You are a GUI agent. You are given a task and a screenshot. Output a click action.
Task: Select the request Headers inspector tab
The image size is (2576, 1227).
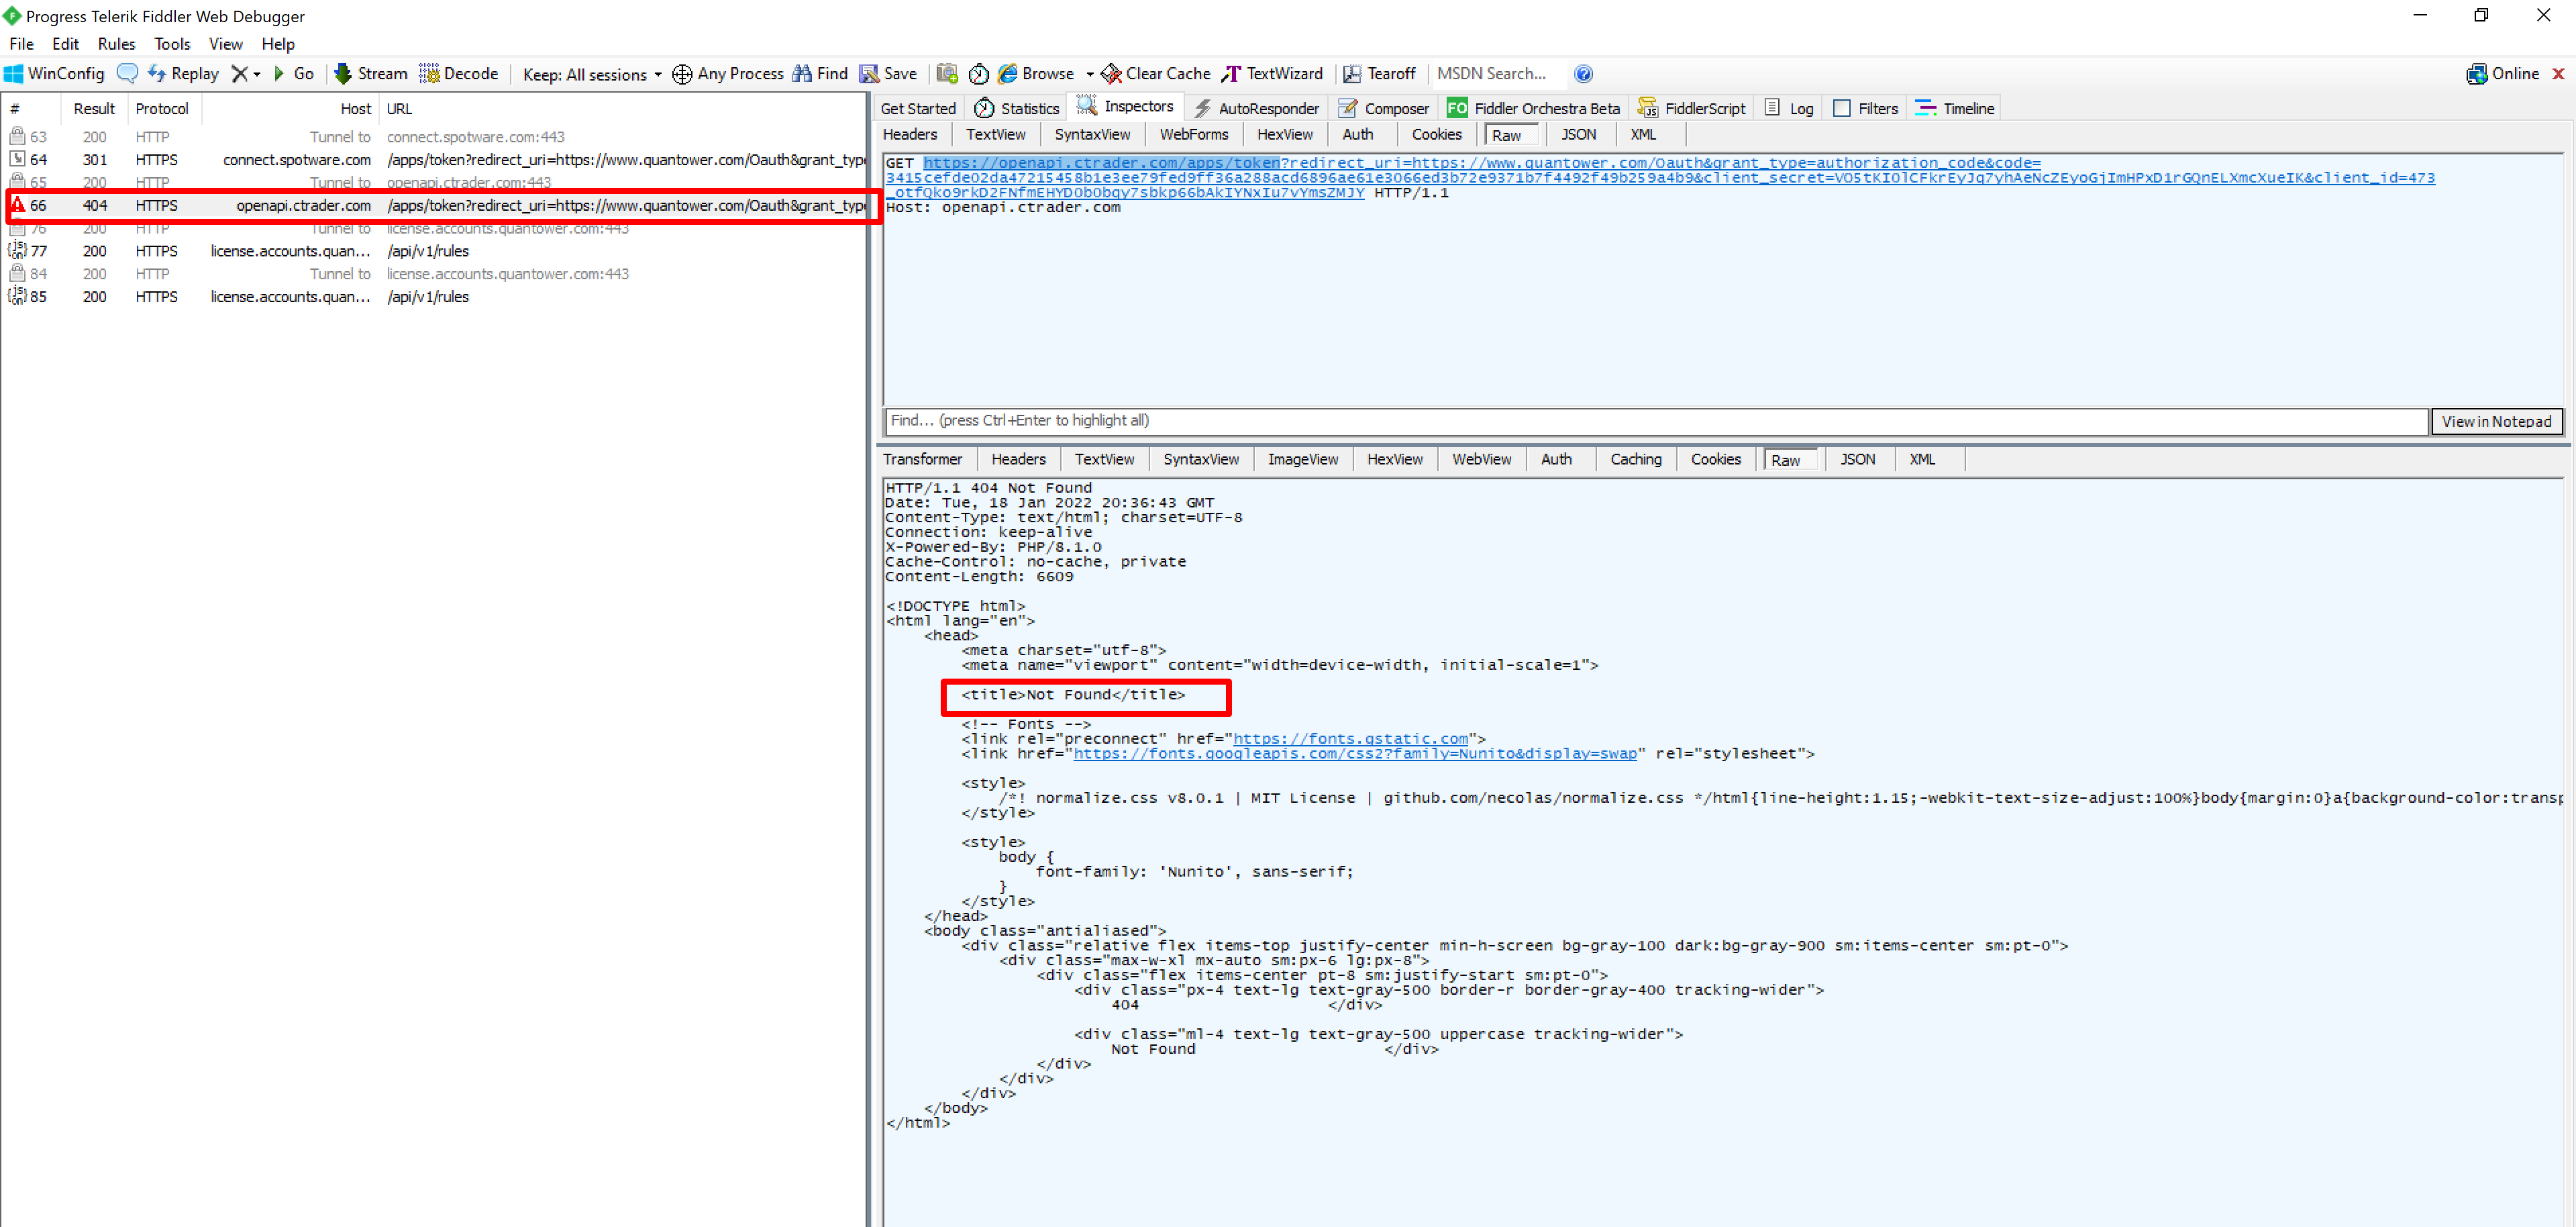tap(910, 134)
